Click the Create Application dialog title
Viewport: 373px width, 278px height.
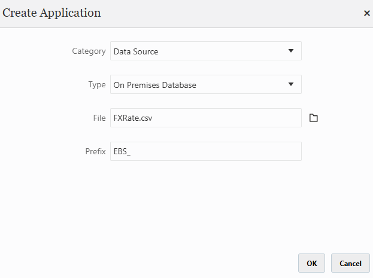(x=51, y=13)
